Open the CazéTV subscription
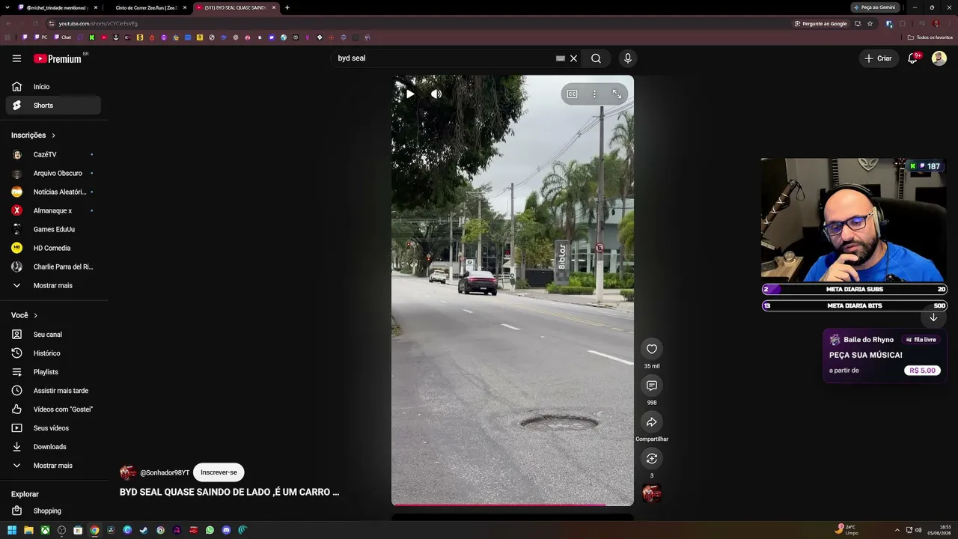The height and width of the screenshot is (539, 958). [53, 154]
